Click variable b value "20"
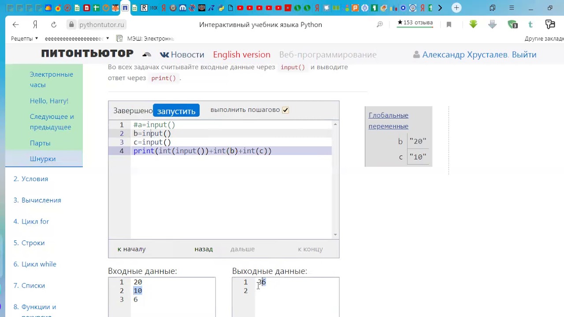The height and width of the screenshot is (317, 564). click(x=418, y=142)
